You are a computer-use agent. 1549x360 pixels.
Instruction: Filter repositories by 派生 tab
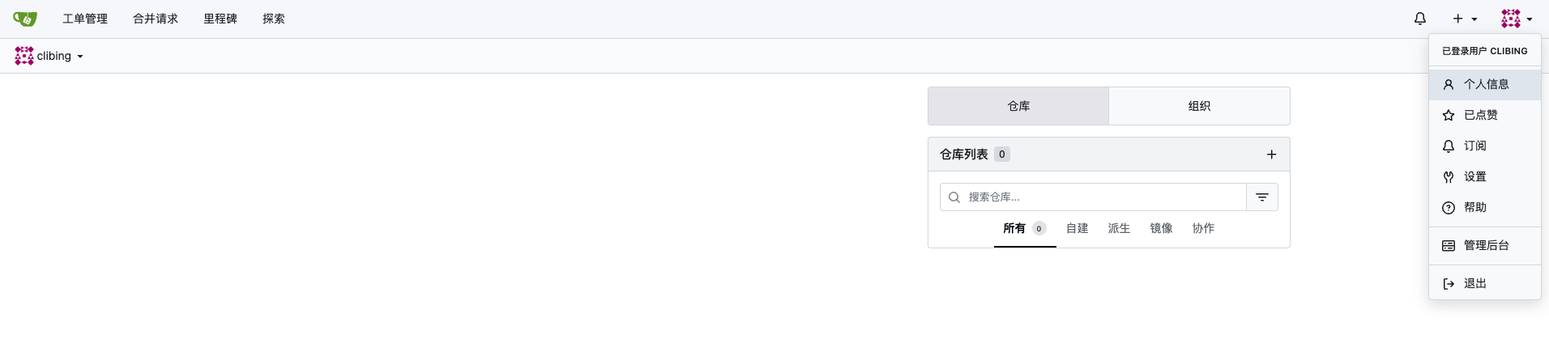pyautogui.click(x=1119, y=228)
